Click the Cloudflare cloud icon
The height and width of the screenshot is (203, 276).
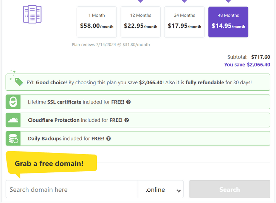(13, 120)
